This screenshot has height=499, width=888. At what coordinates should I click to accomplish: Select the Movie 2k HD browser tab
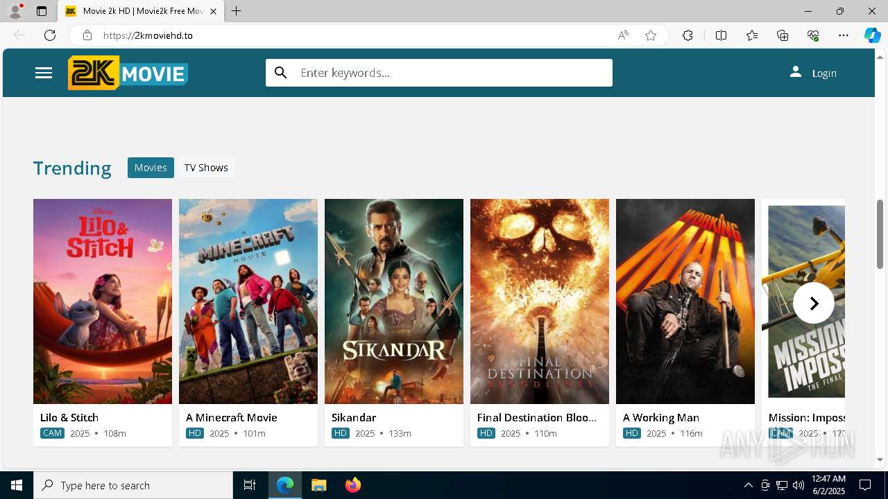(x=141, y=11)
